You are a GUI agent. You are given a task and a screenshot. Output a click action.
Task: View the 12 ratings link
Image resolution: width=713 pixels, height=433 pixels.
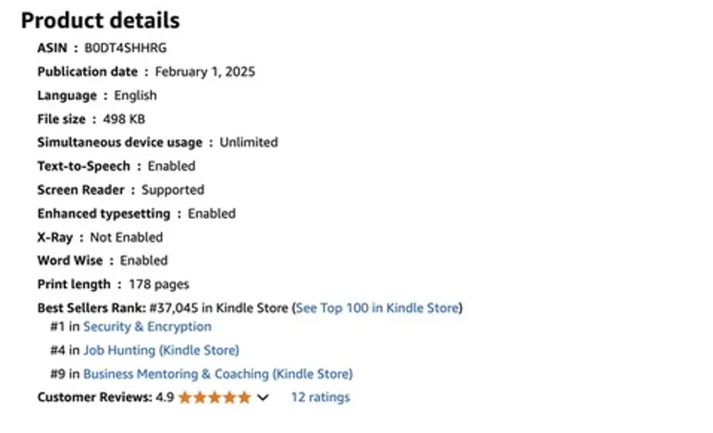(321, 397)
